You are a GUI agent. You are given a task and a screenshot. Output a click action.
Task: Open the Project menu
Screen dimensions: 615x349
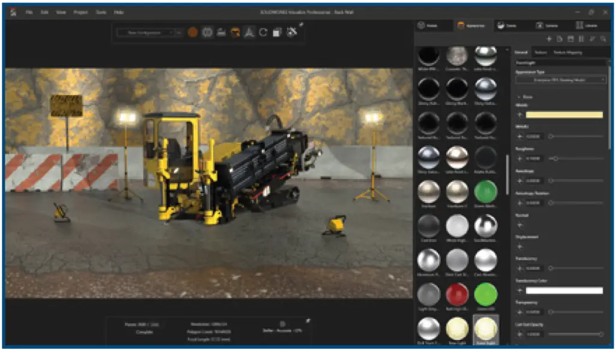click(x=80, y=12)
